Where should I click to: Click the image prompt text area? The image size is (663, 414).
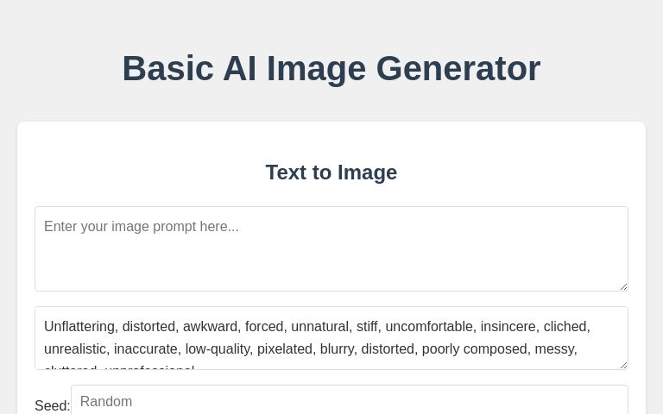[331, 248]
